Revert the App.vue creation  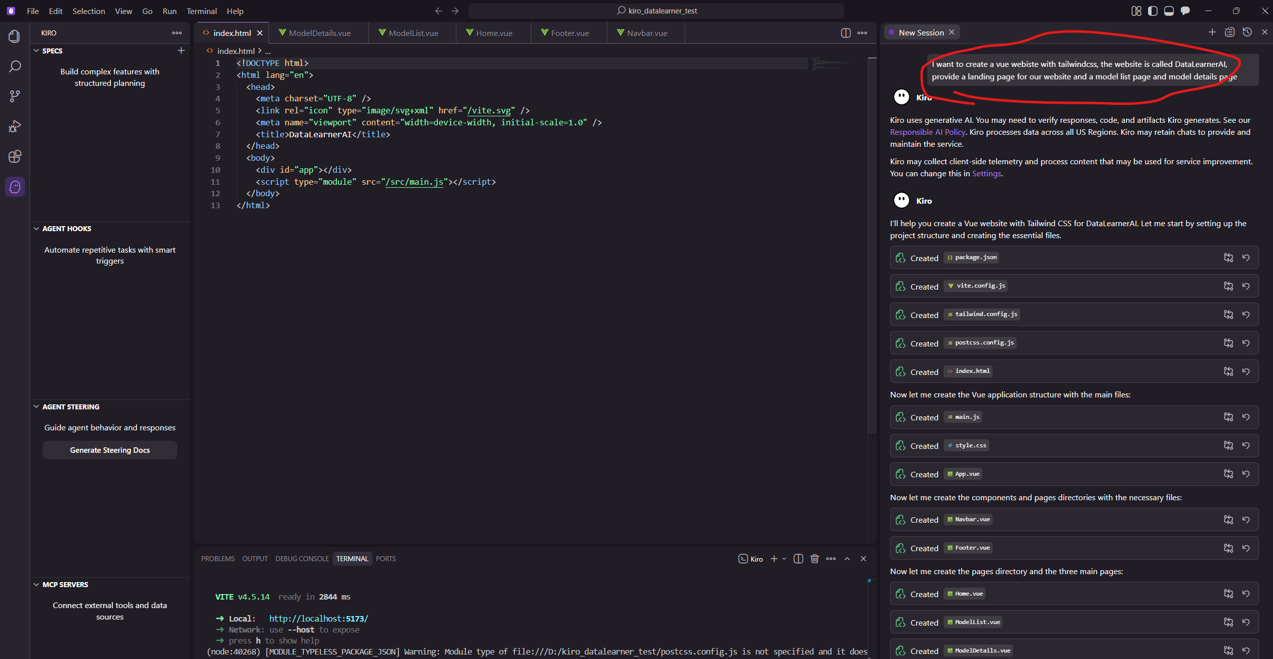point(1246,474)
